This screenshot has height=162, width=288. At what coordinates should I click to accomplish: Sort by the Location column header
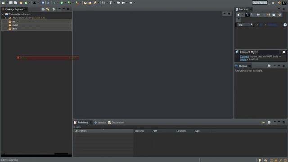pos(184,131)
